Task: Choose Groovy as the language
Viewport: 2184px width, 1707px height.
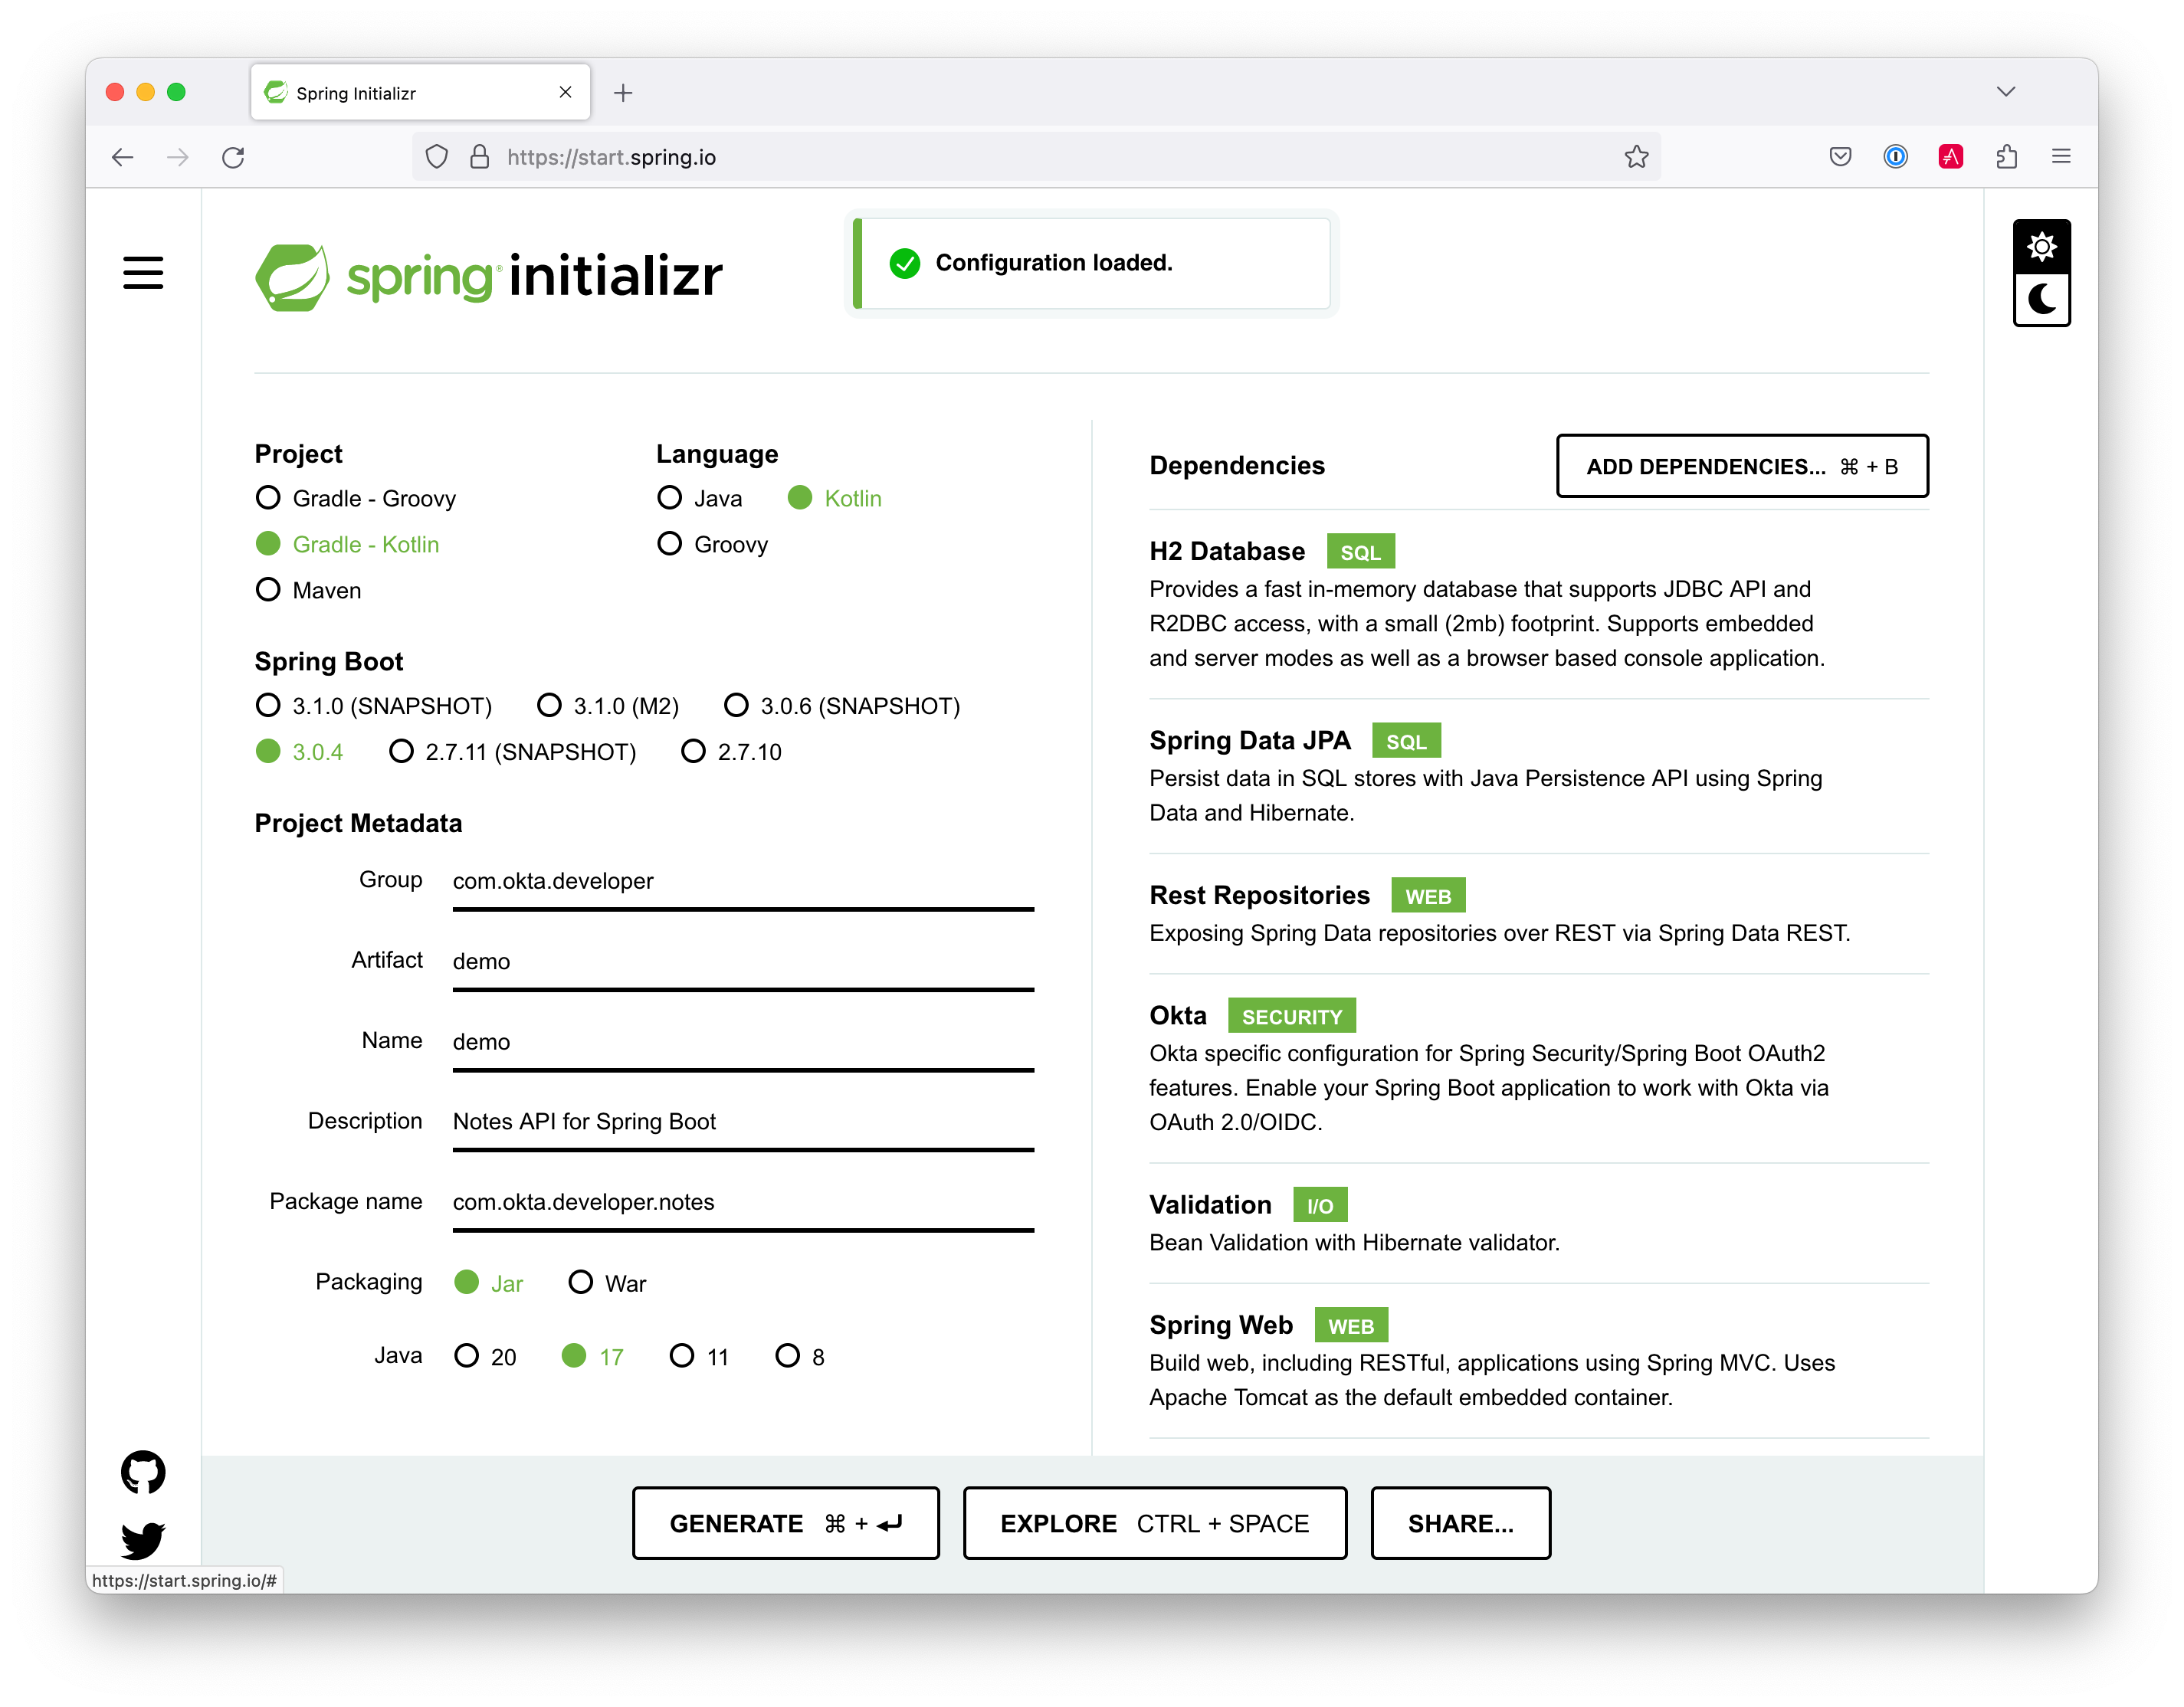Action: pyautogui.click(x=713, y=544)
